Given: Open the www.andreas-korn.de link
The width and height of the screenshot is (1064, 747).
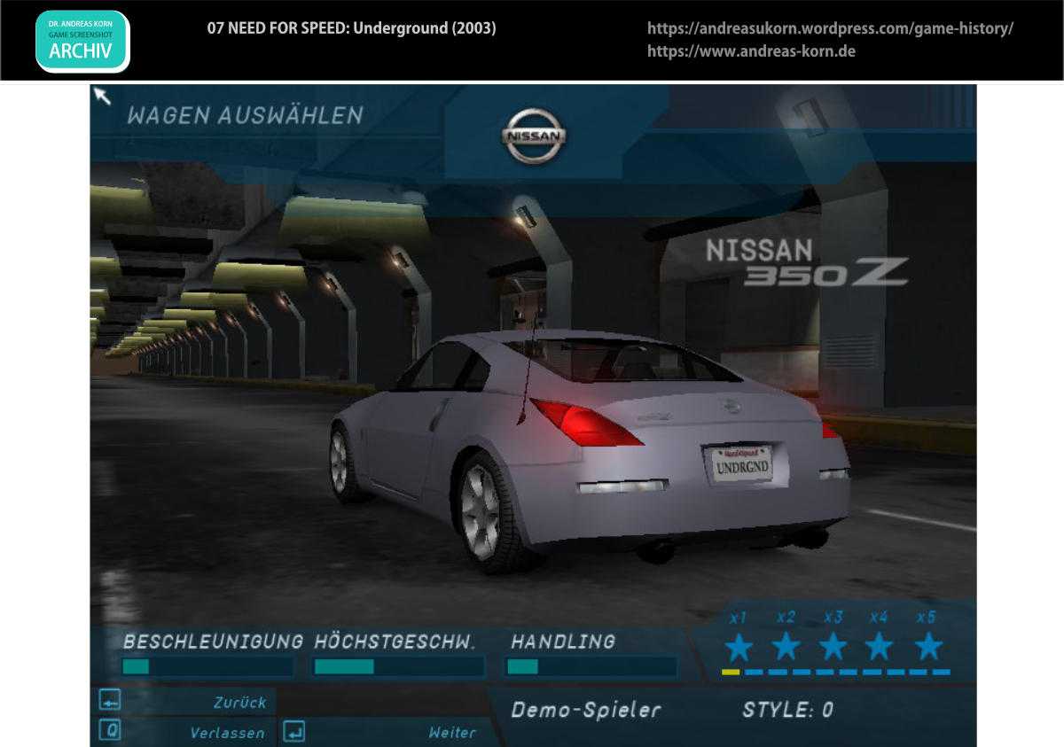Looking at the screenshot, I should (751, 51).
